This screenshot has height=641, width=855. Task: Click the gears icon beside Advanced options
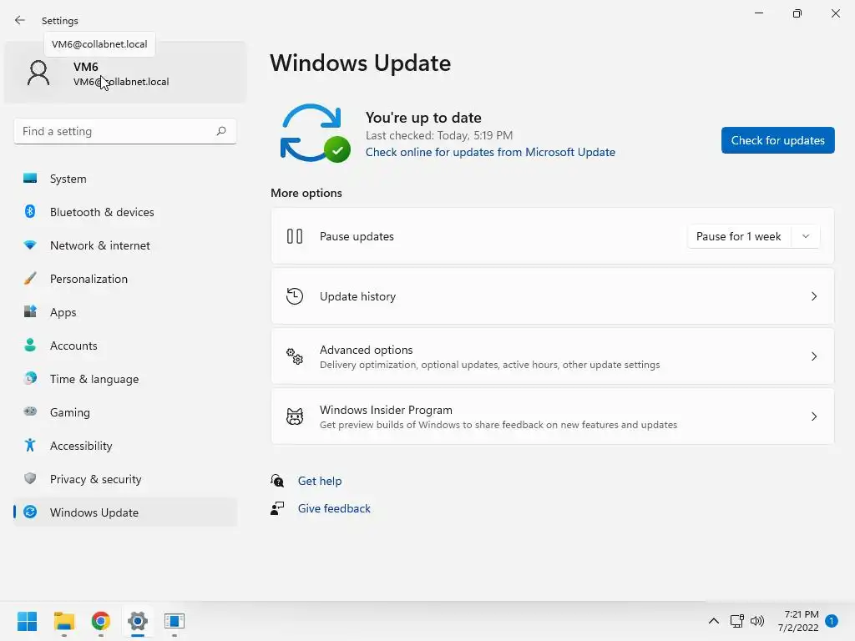[295, 356]
